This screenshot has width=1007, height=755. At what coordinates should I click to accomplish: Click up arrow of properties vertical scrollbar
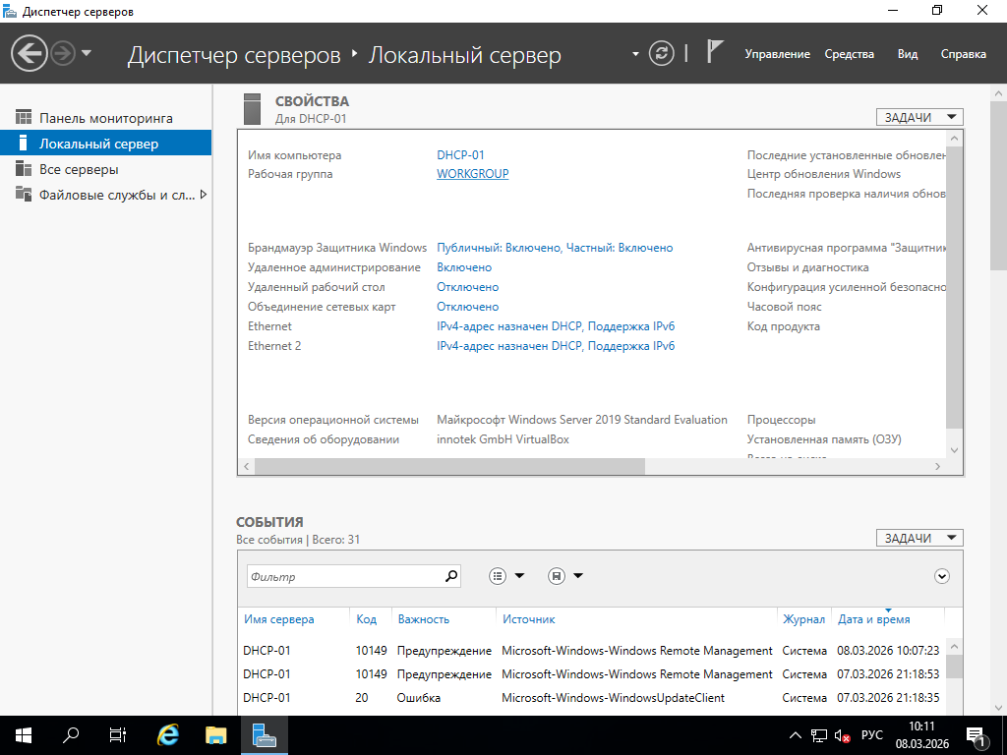[954, 138]
